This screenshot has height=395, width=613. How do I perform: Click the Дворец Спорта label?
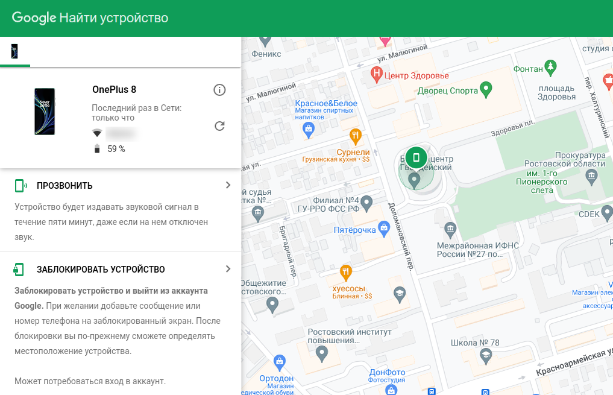click(448, 90)
